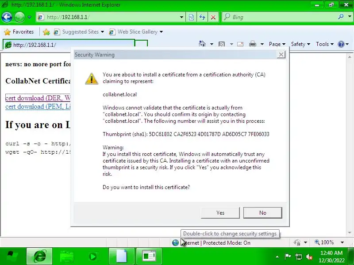Expand the Print options dropdown arrow

tap(262, 44)
